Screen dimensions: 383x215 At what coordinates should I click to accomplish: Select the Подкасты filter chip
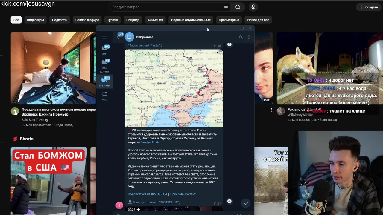60,20
